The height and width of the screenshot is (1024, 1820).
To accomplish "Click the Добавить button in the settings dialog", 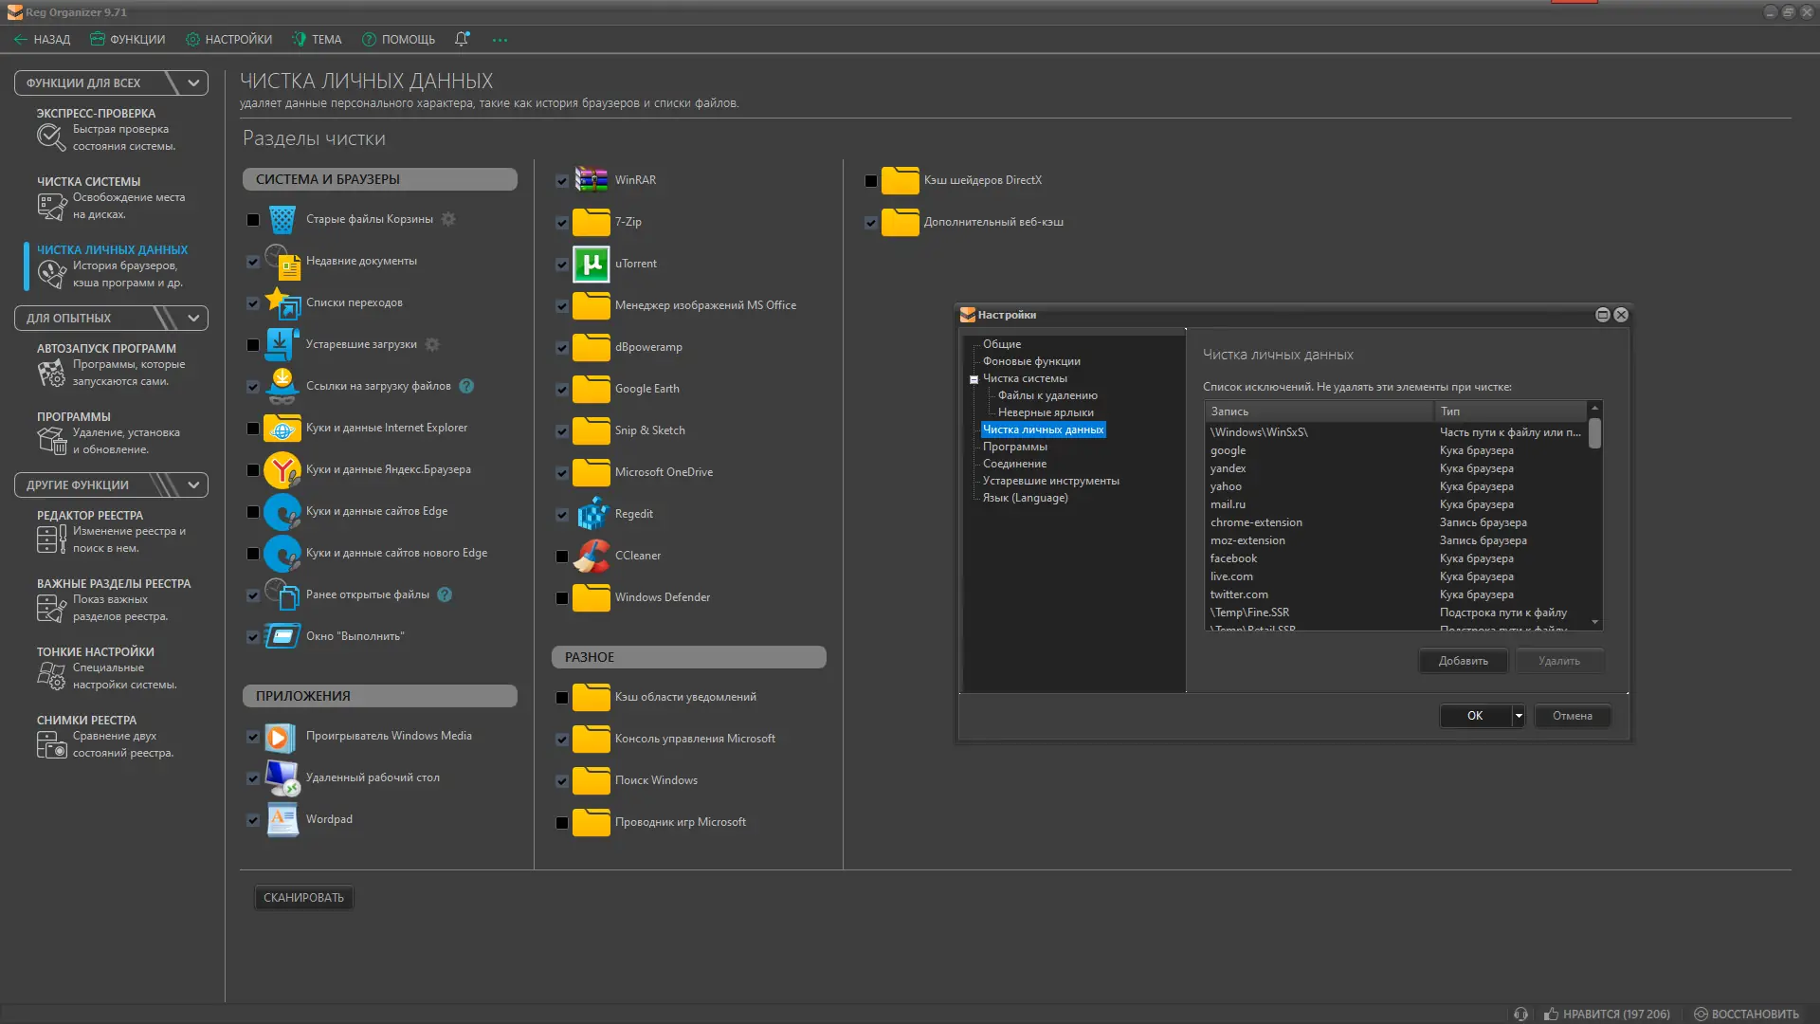I will [x=1463, y=661].
